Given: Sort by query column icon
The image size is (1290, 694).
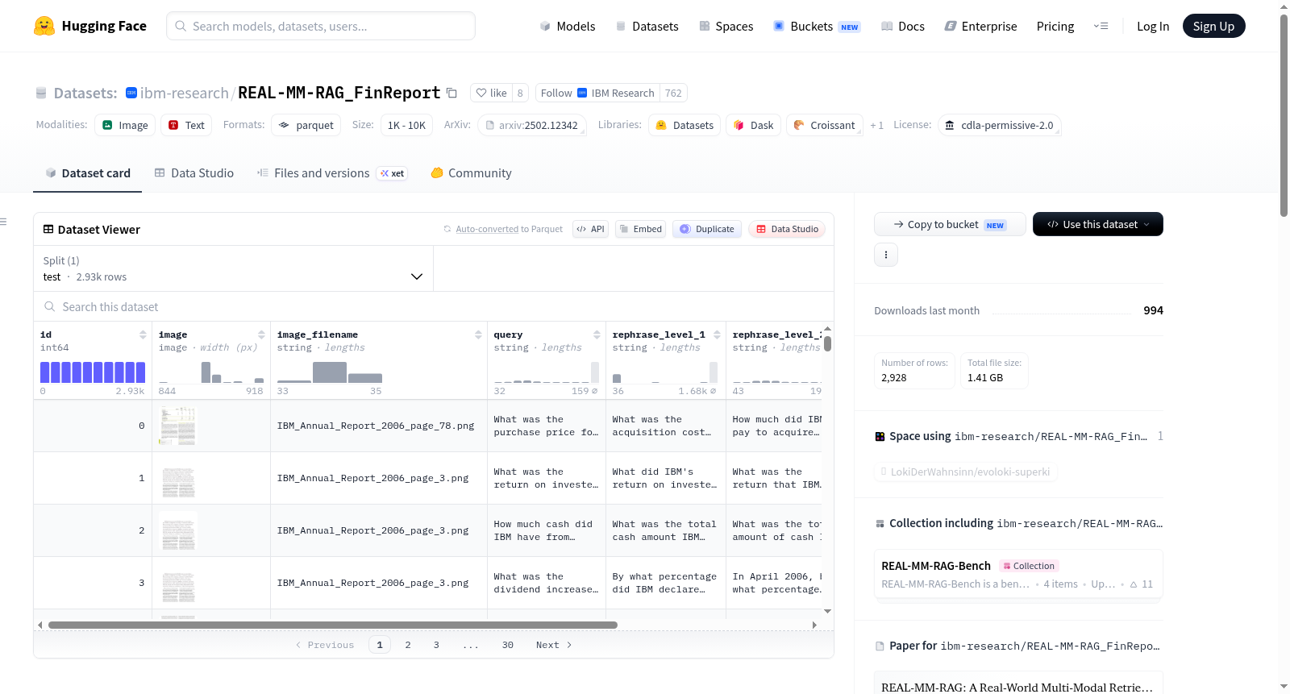Looking at the screenshot, I should pyautogui.click(x=597, y=335).
